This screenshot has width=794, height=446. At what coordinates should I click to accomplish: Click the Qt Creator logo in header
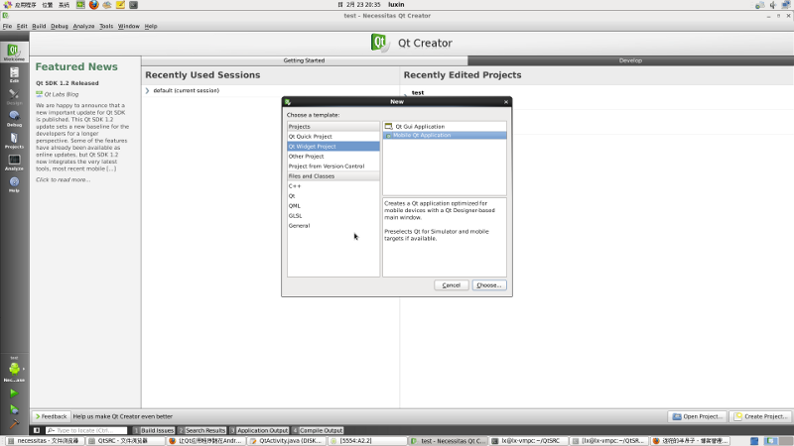point(380,43)
